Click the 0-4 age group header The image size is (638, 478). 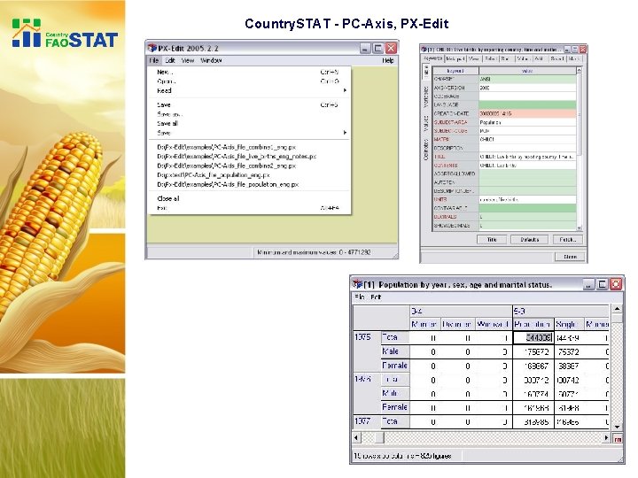pyautogui.click(x=461, y=312)
